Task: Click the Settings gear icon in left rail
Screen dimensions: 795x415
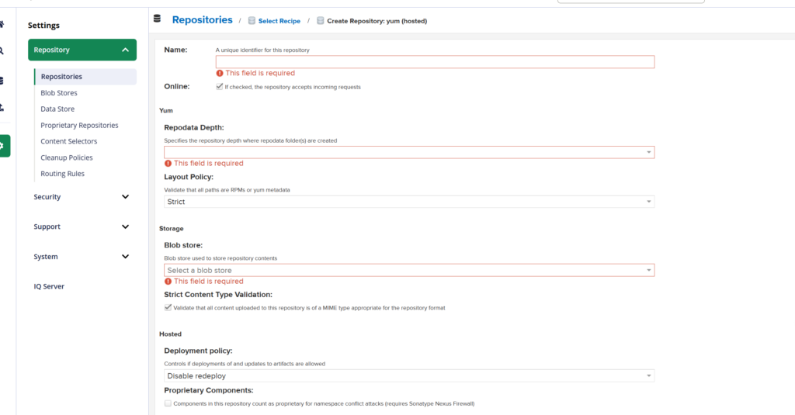Action: [3, 145]
